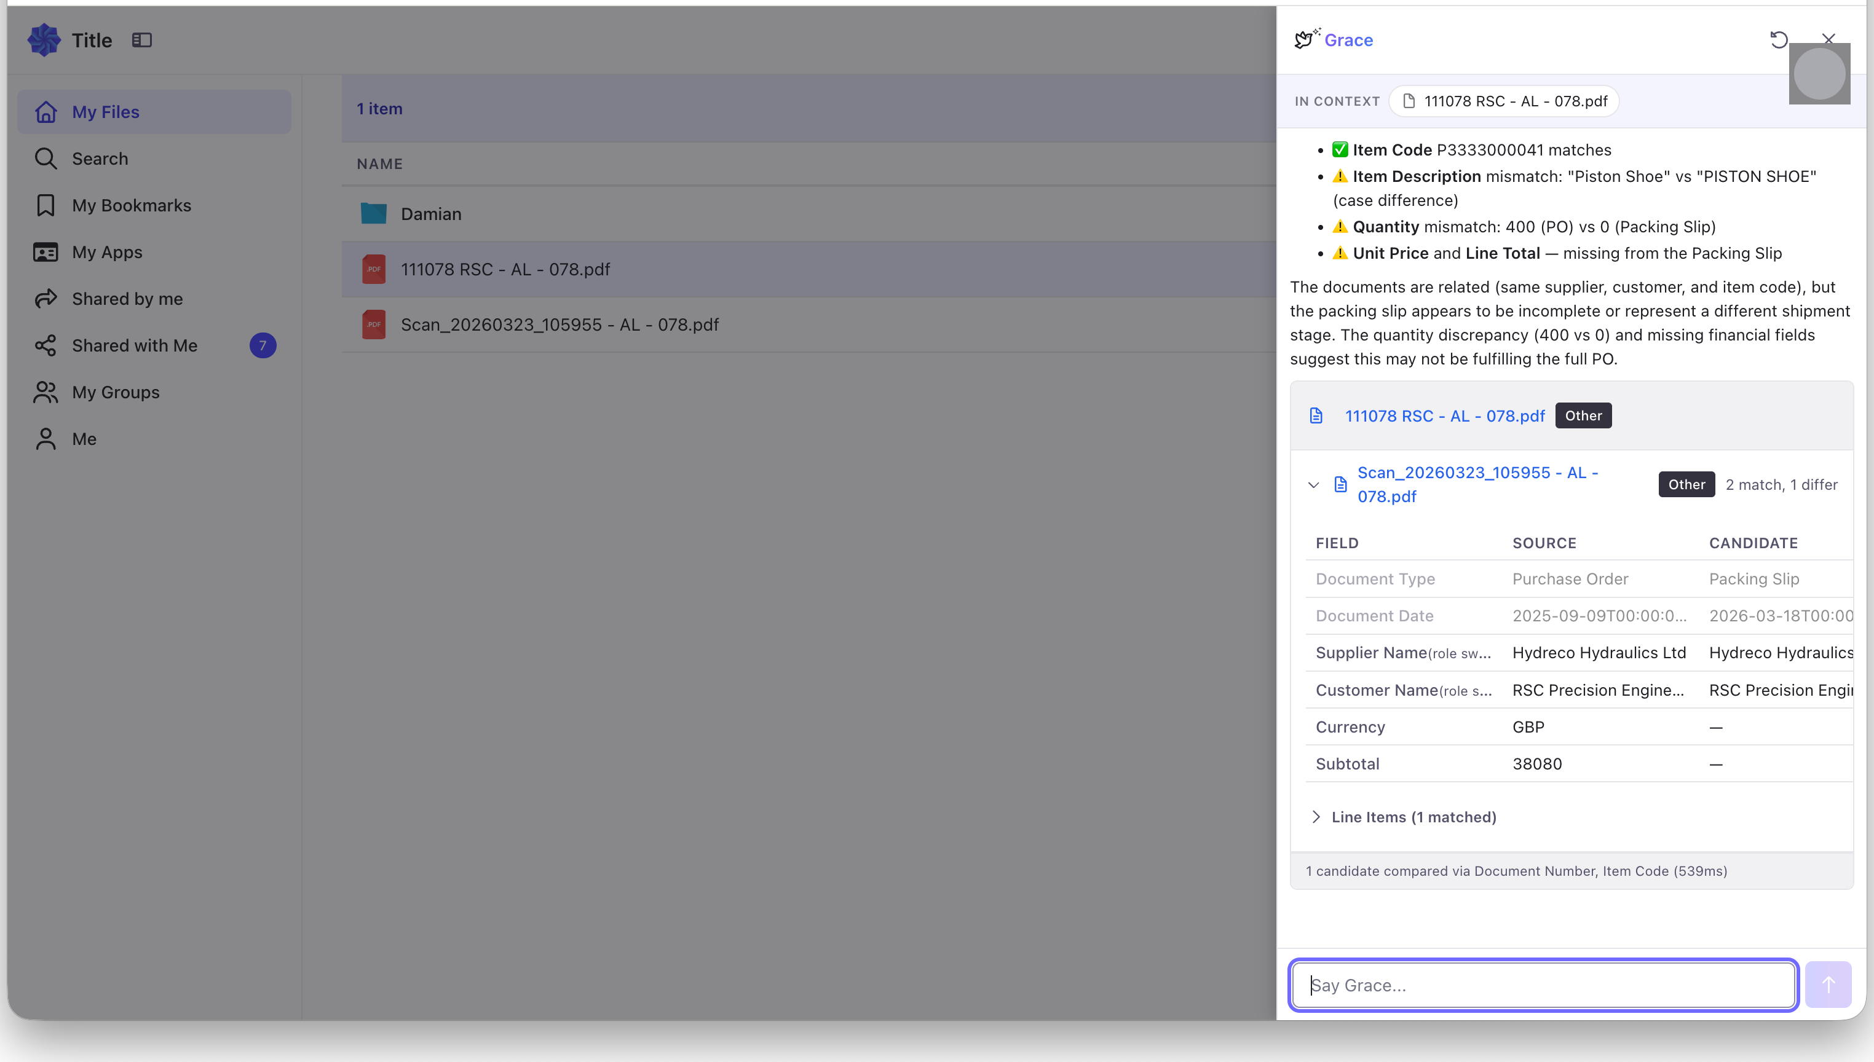Open My Groups from the sidebar

click(x=115, y=391)
